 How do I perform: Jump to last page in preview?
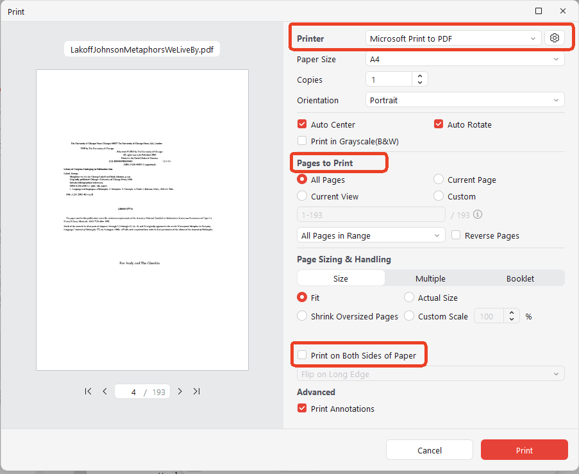(196, 391)
